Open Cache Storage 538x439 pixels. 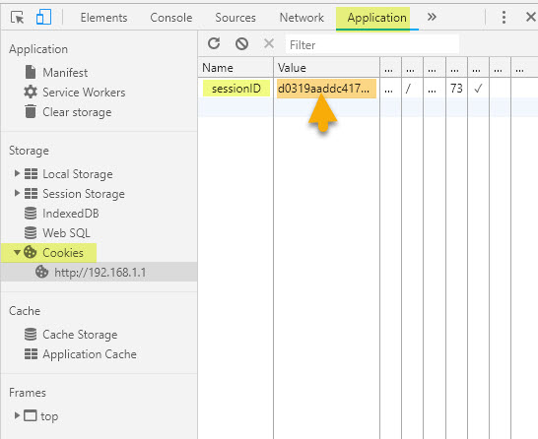80,335
